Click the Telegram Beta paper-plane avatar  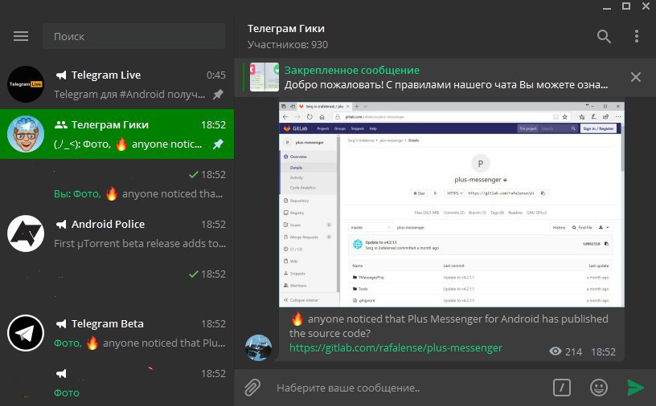point(26,333)
